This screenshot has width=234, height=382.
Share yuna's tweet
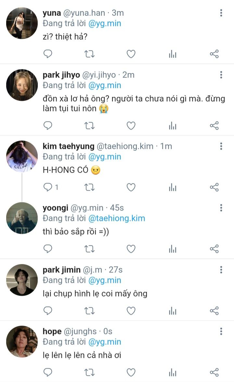214,54
